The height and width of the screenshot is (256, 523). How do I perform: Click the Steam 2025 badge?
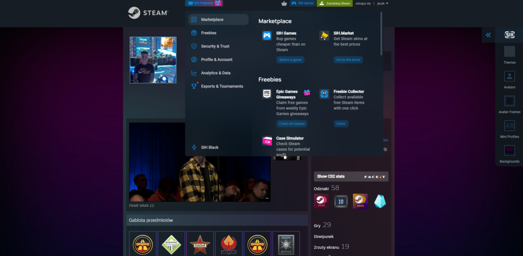point(321,201)
